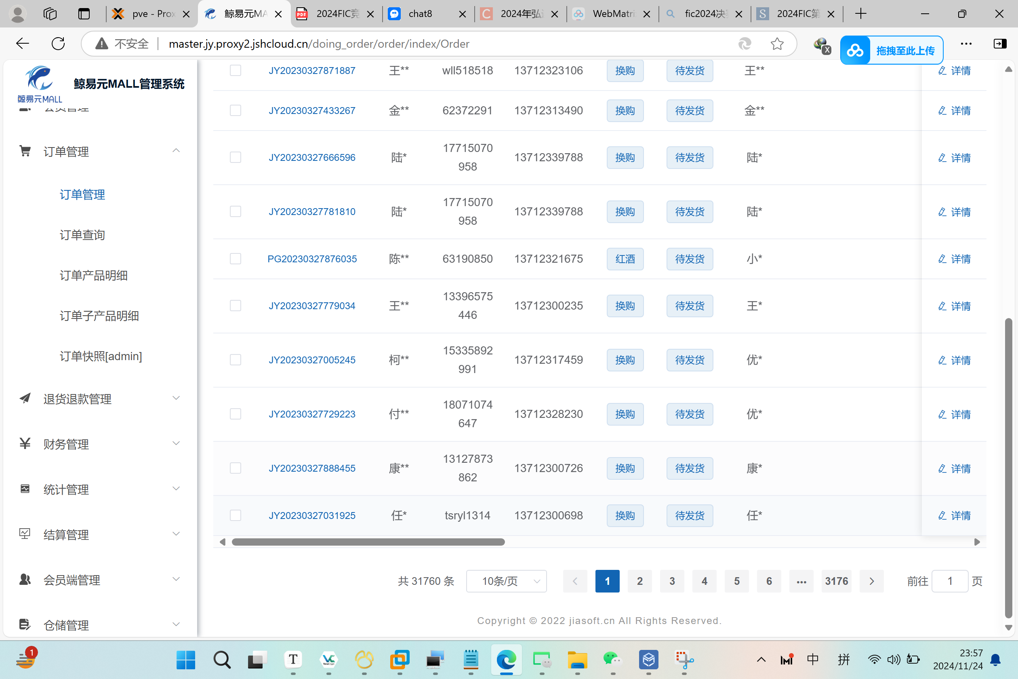Viewport: 1018px width, 679px height.
Task: Open 订单快照[admin] submenu item
Action: (x=101, y=356)
